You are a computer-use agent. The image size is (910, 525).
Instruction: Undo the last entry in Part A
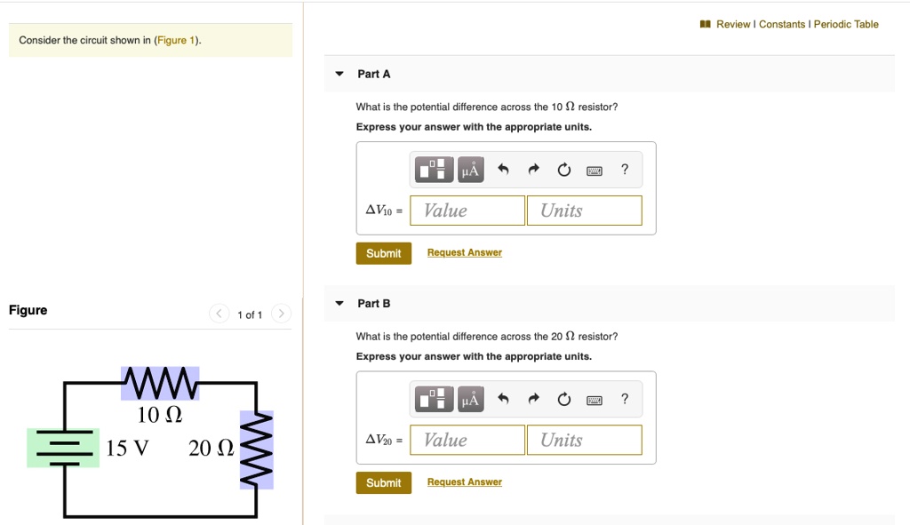[502, 169]
